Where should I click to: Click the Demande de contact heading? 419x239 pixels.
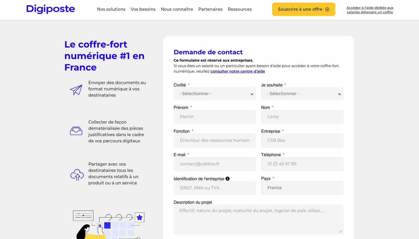pyautogui.click(x=208, y=52)
